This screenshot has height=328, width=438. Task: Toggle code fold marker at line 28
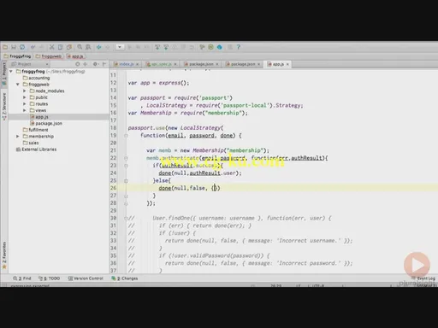point(126,203)
